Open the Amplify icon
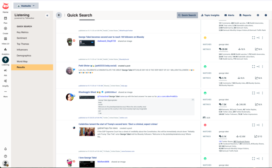This screenshot has height=168, width=272. pyautogui.click(x=5, y=81)
